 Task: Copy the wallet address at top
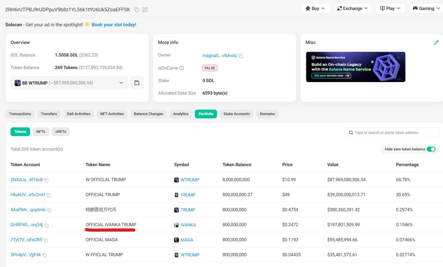(137, 10)
